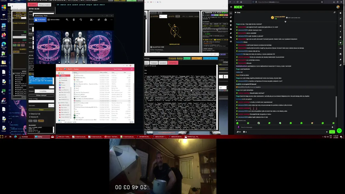Przeglądaj button near ss.txt.py

point(172,58)
